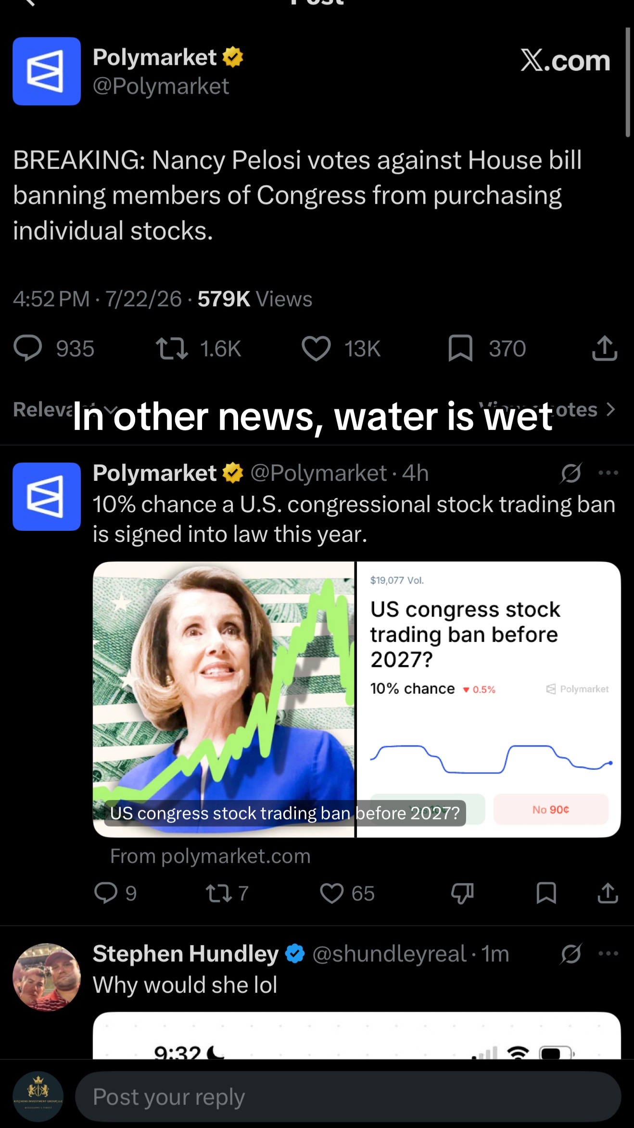Bookmark the main post showing 370
Screen dimensions: 634x1128
click(x=460, y=349)
